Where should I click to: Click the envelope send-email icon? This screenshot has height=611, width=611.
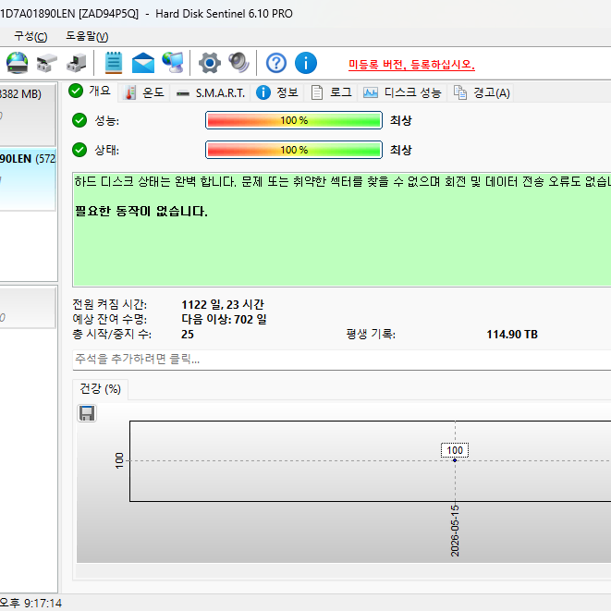click(x=143, y=63)
